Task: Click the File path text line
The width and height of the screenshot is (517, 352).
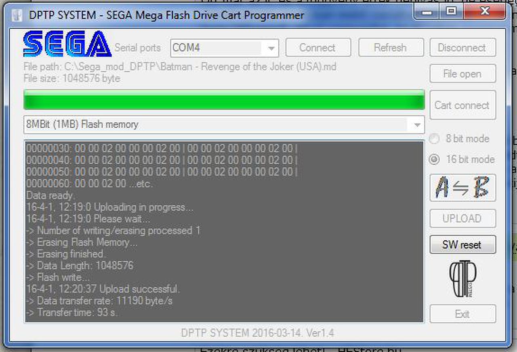Action: click(x=180, y=66)
